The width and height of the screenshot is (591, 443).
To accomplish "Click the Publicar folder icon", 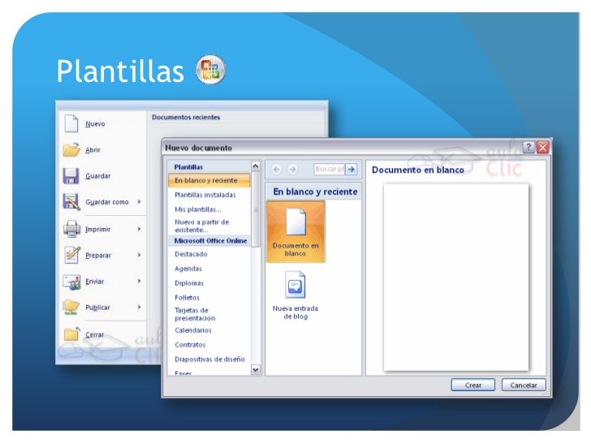I will pyautogui.click(x=71, y=307).
